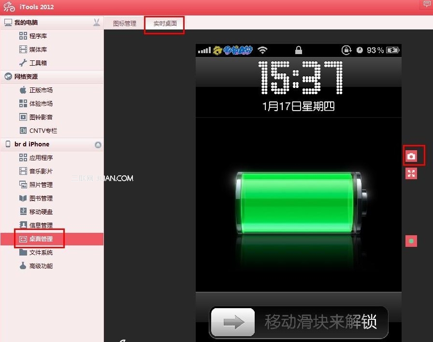The width and height of the screenshot is (433, 342).
Task: Toggle the pin icon next to 我的电脑
Action: (x=96, y=22)
